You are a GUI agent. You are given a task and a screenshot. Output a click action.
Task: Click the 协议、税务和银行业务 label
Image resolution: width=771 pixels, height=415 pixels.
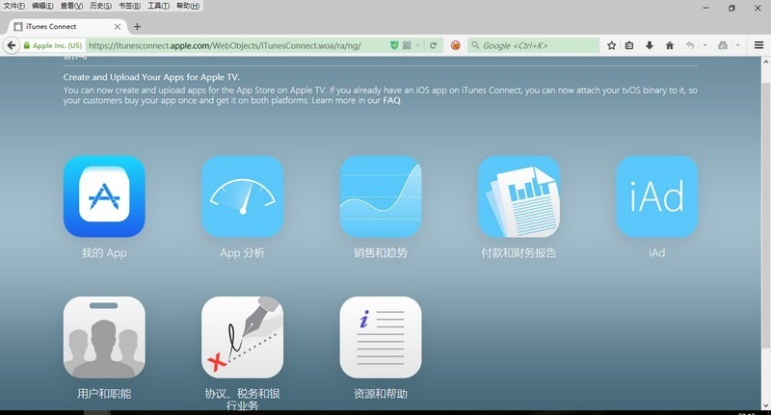point(243,400)
